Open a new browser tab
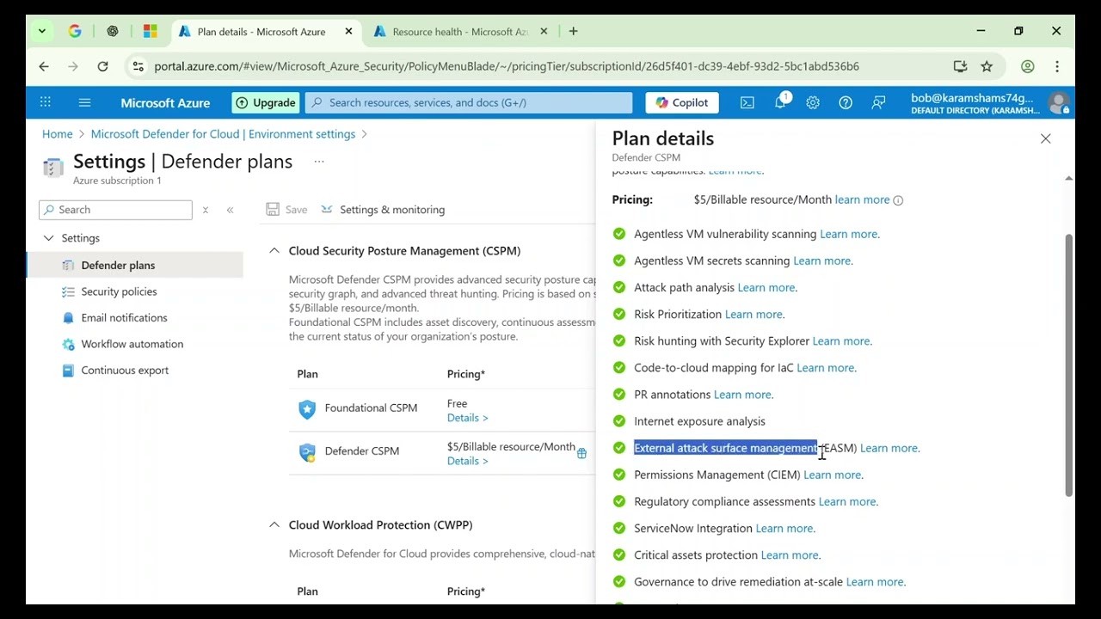 coord(573,31)
